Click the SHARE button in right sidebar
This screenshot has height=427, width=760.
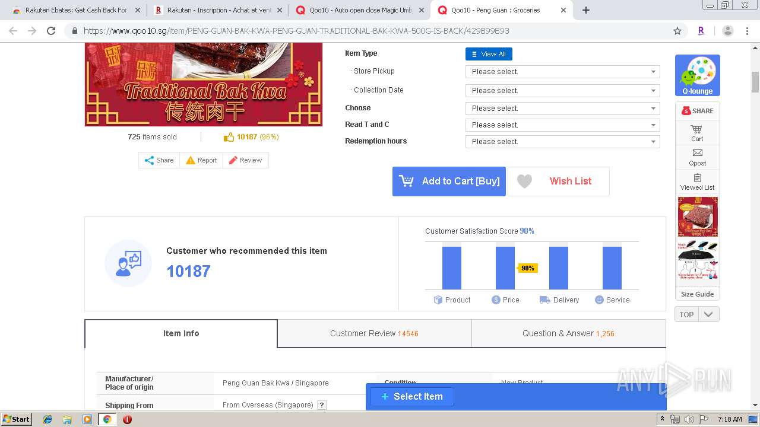(697, 111)
